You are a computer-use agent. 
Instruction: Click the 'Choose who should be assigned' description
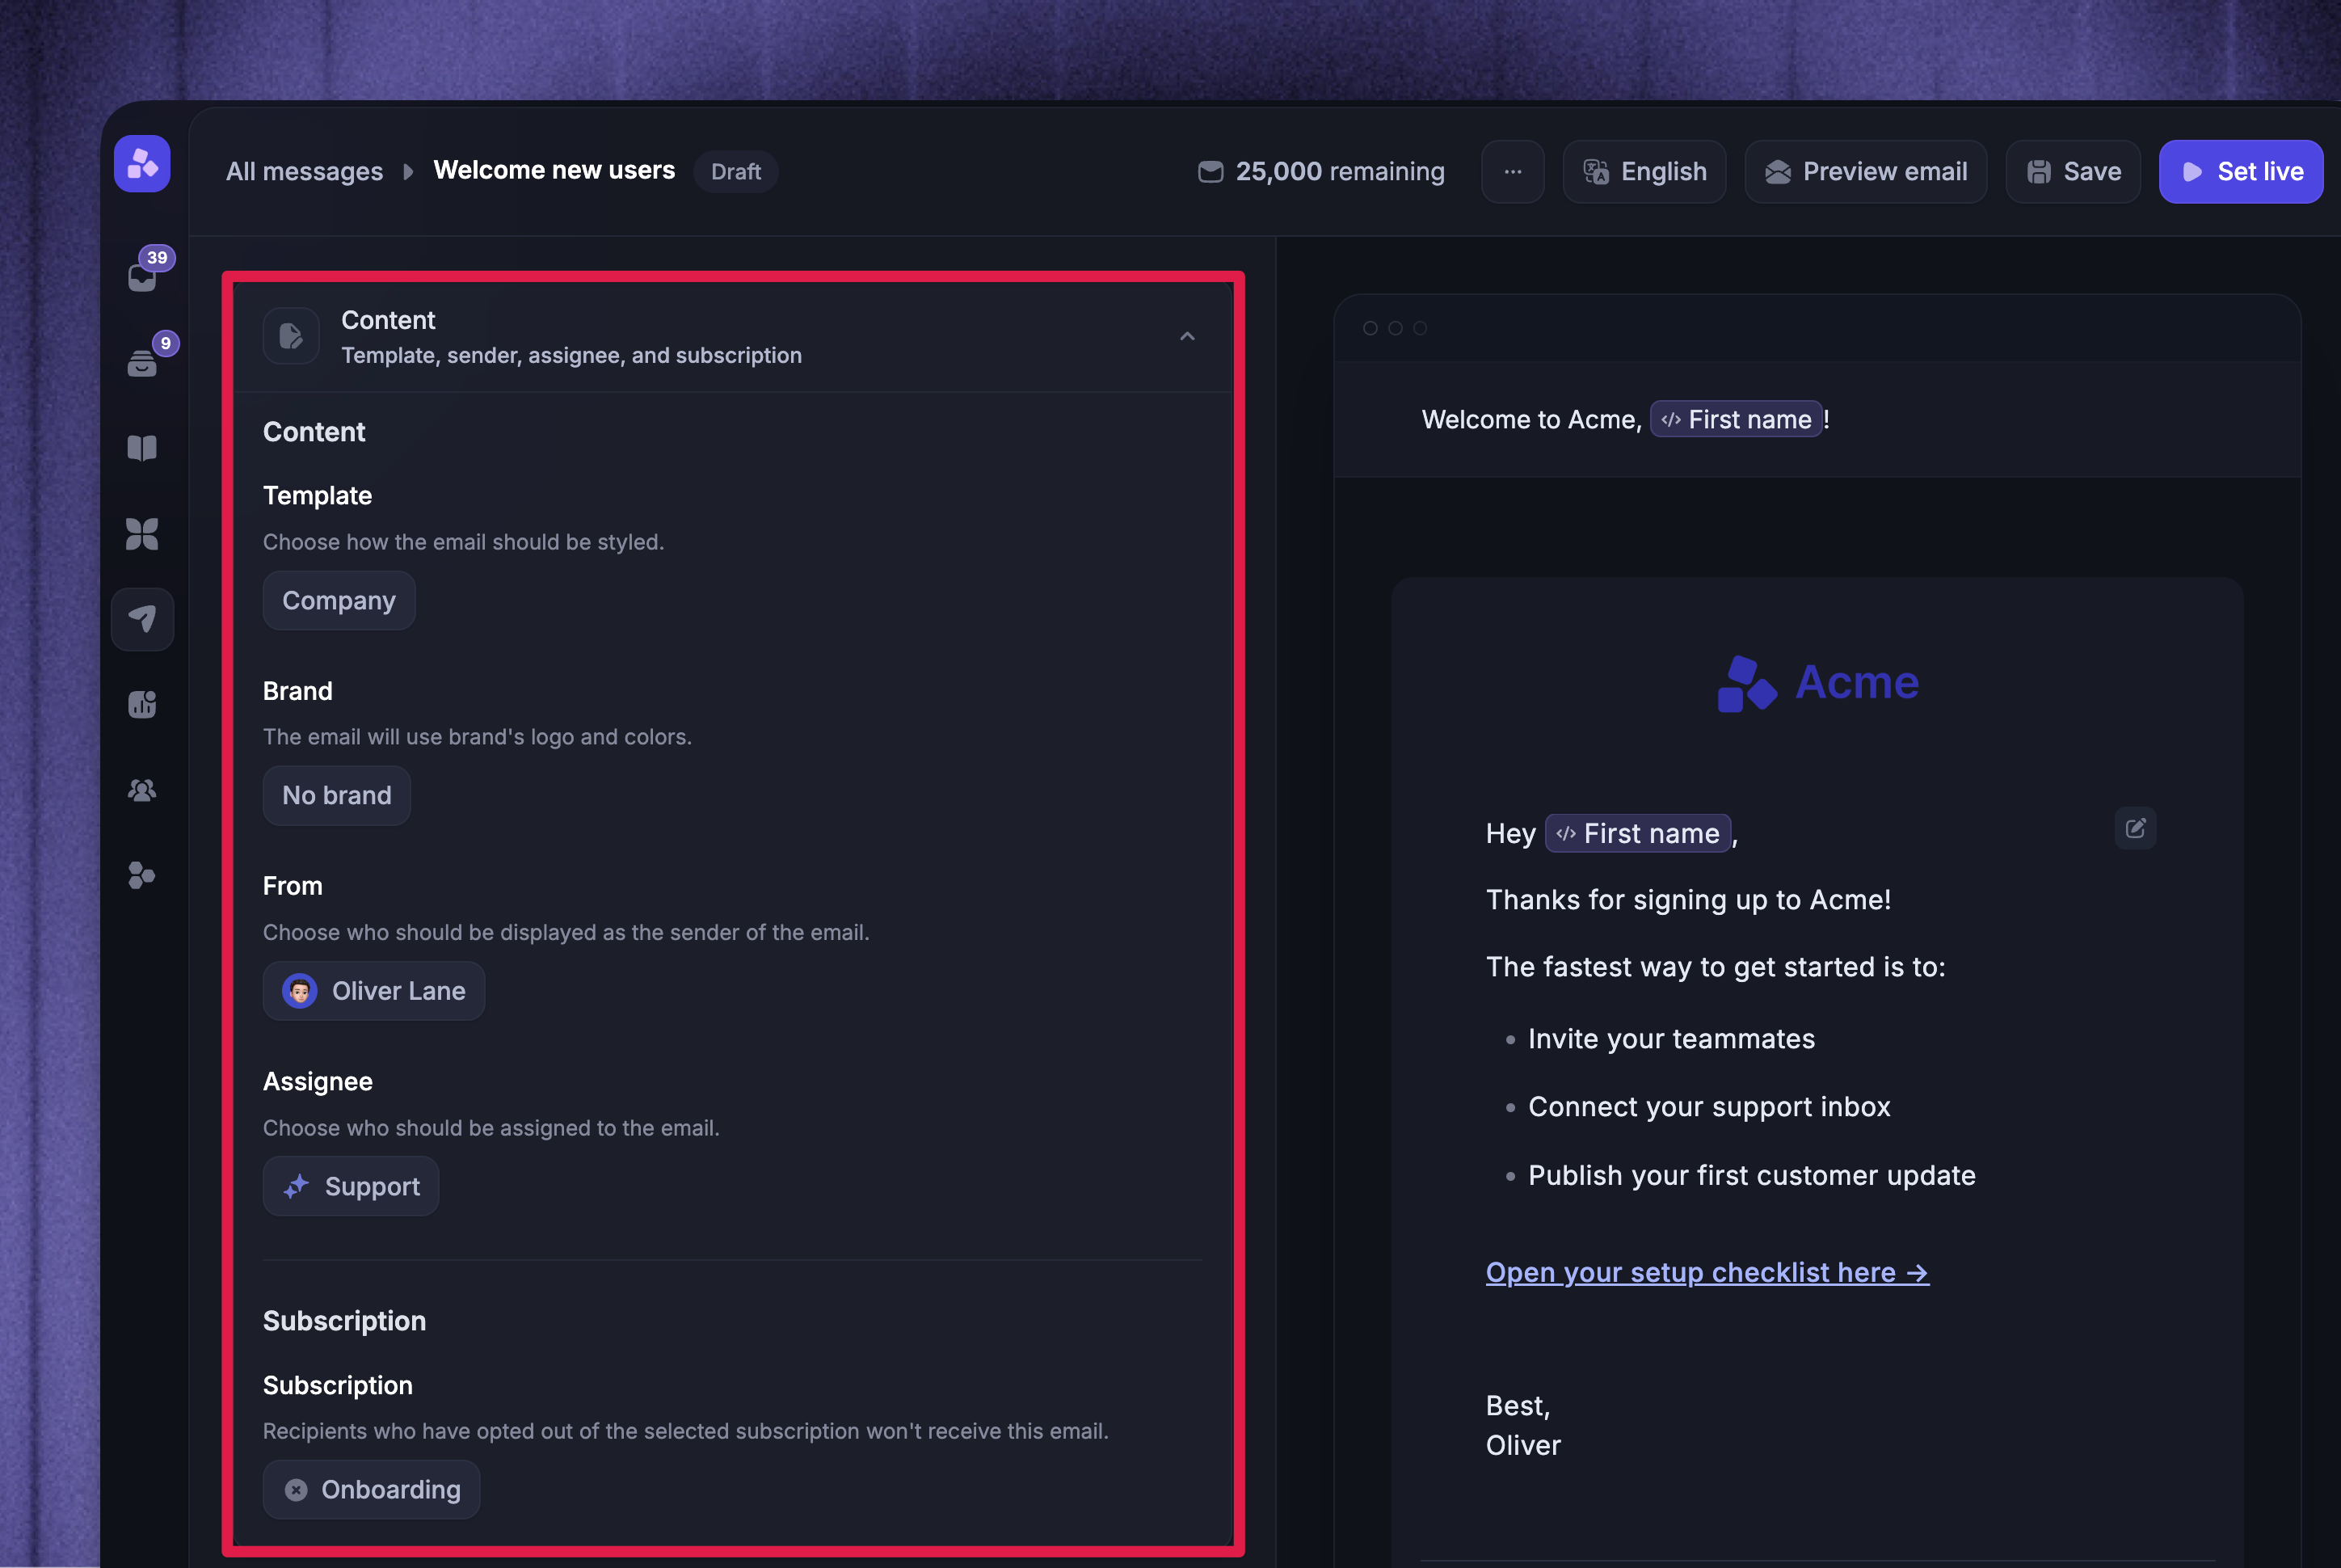pos(491,1128)
